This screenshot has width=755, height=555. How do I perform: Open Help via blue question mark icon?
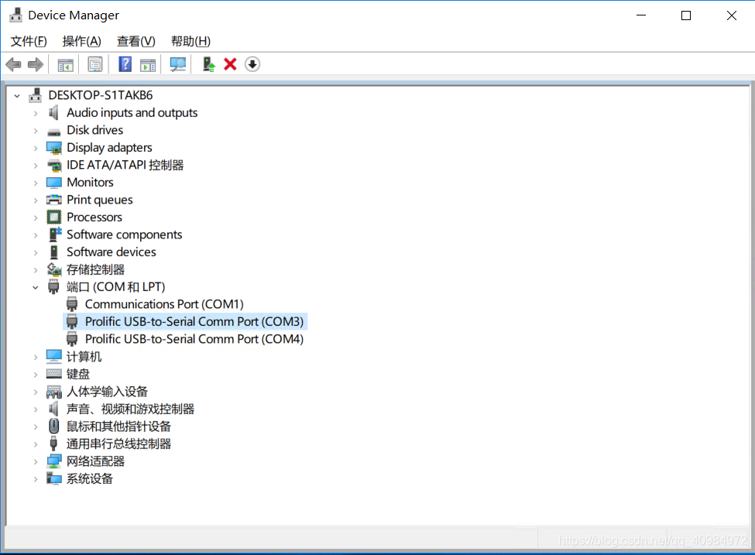pyautogui.click(x=125, y=64)
